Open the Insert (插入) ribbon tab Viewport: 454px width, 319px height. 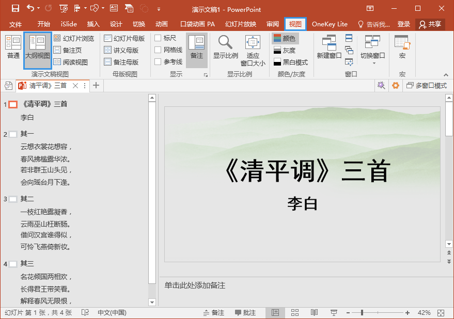pos(93,24)
